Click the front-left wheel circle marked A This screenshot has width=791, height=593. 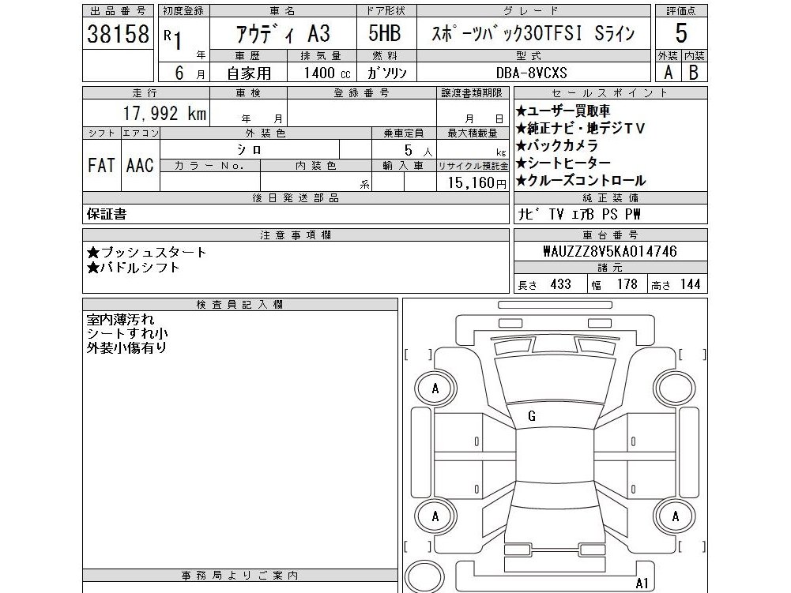tap(435, 388)
